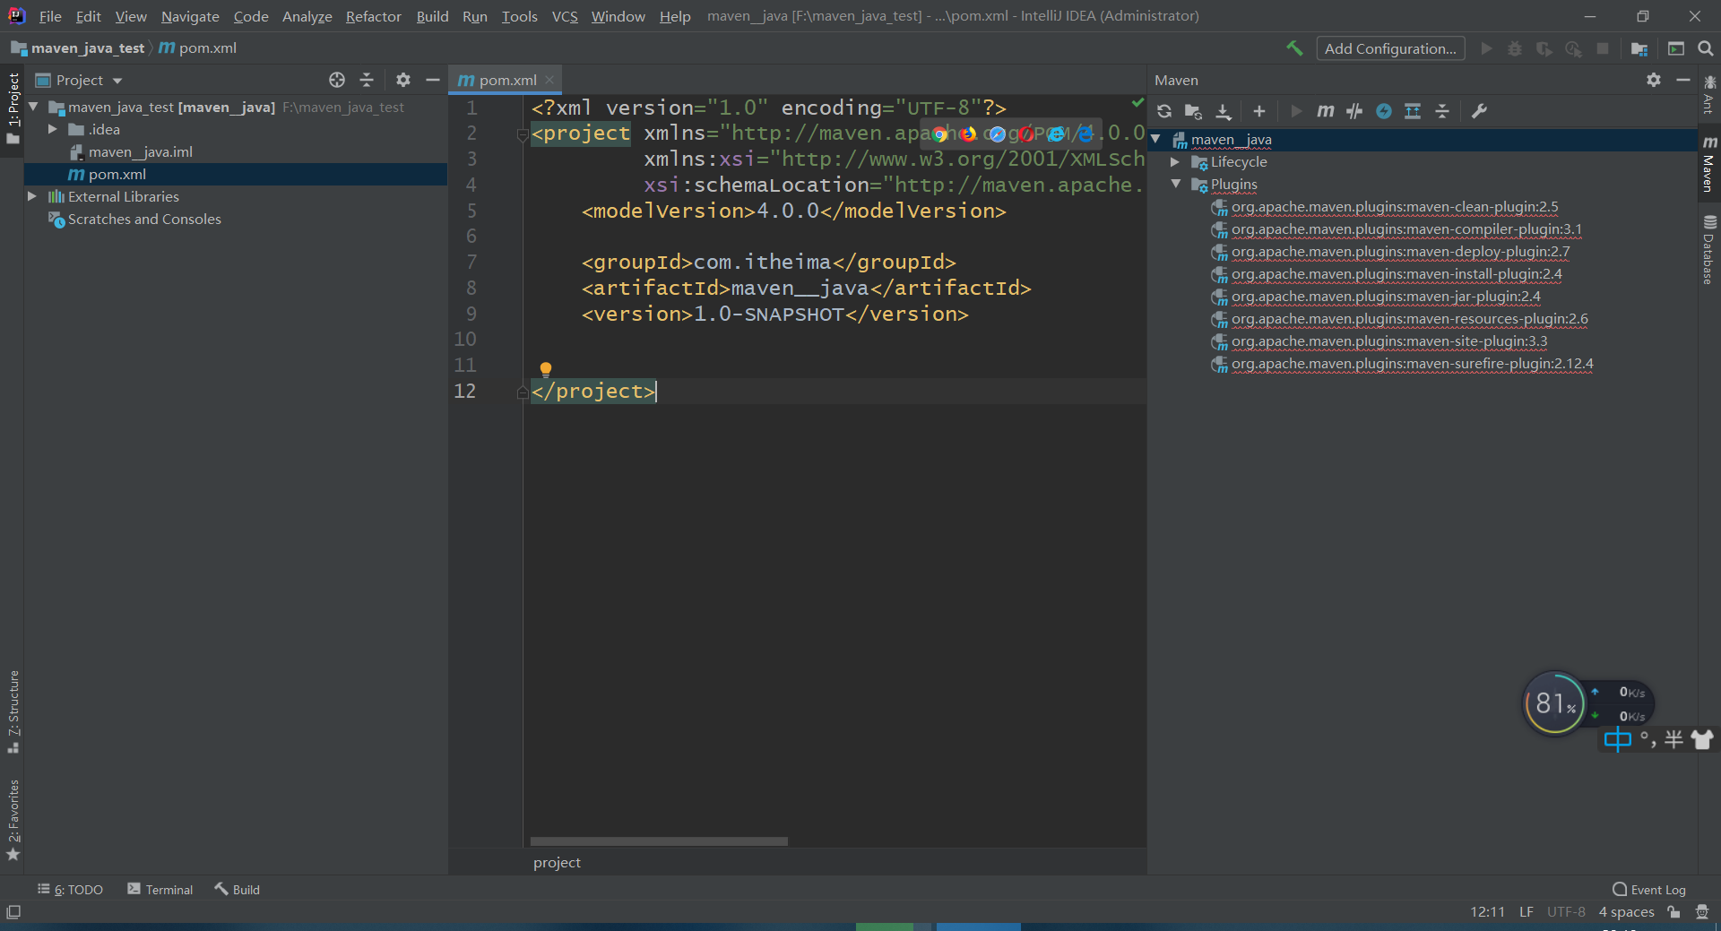Open the Tools menu
1721x931 pixels.
click(x=519, y=16)
